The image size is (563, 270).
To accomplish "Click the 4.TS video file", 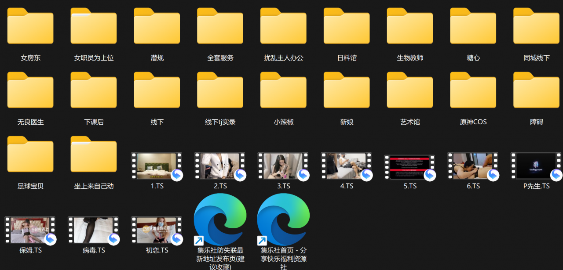I will point(346,166).
